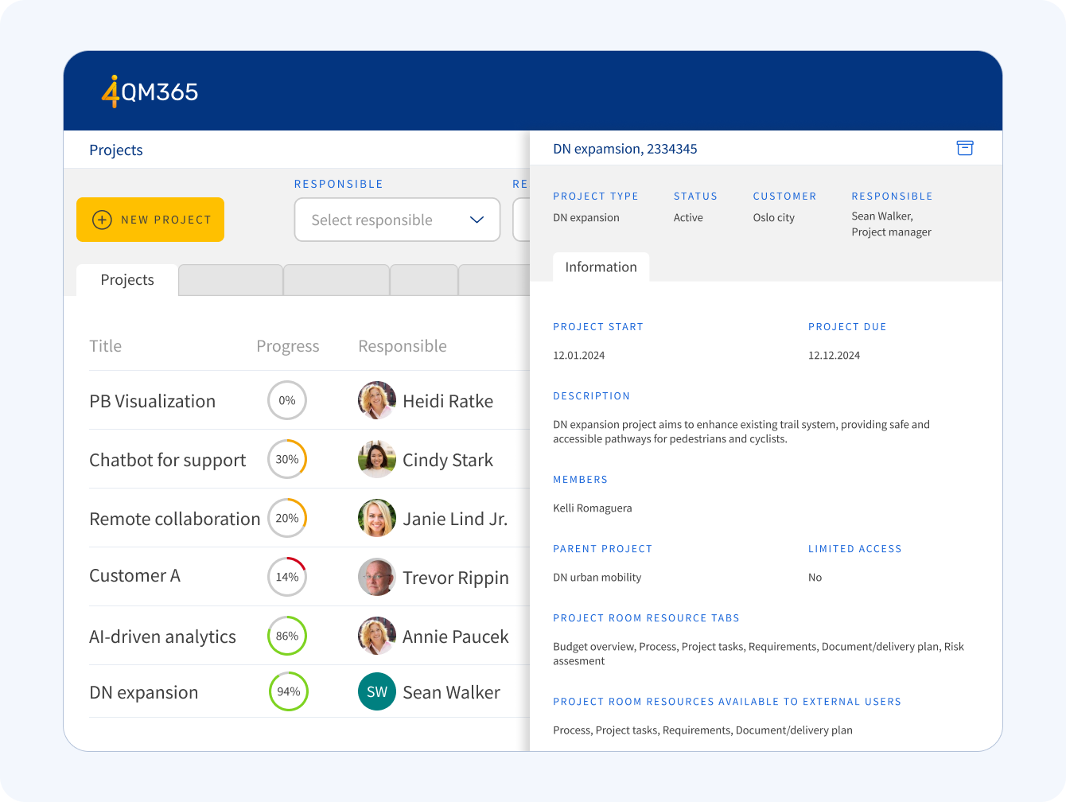Click Janie Lind Jr.'s avatar photo

pyautogui.click(x=376, y=518)
